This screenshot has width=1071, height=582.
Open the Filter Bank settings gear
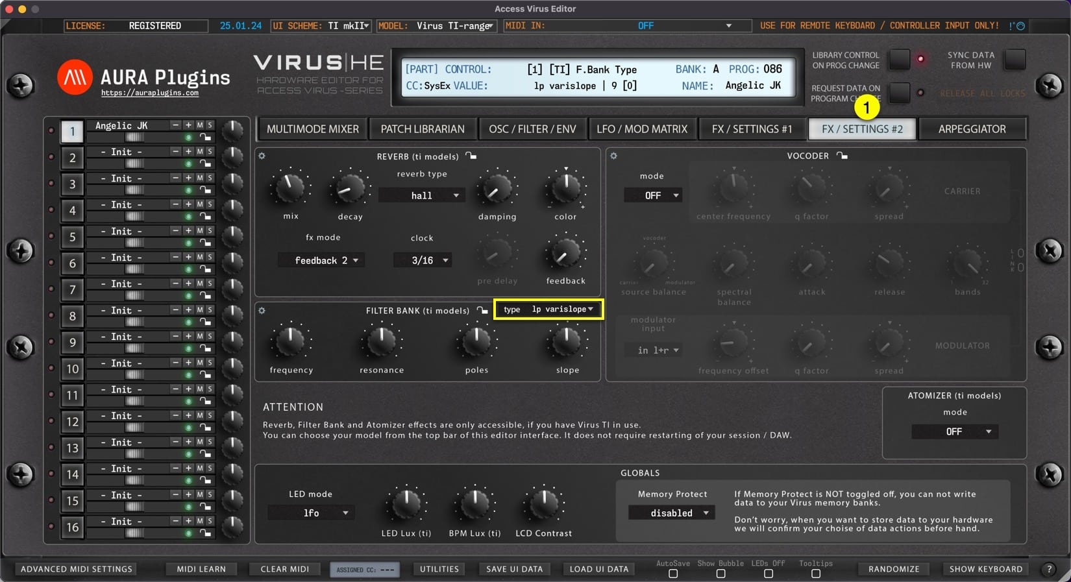pyautogui.click(x=262, y=311)
